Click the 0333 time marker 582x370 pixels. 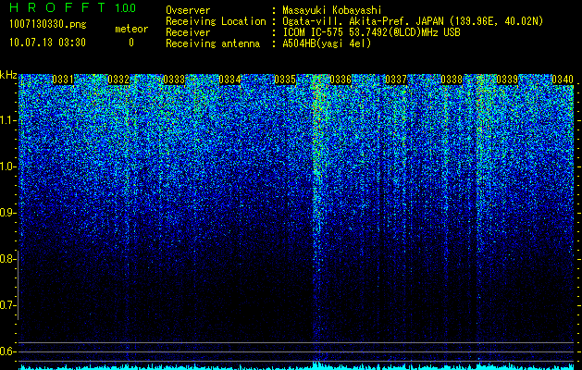tap(174, 80)
